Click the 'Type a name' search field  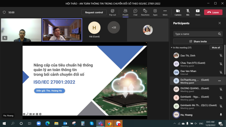(198, 34)
